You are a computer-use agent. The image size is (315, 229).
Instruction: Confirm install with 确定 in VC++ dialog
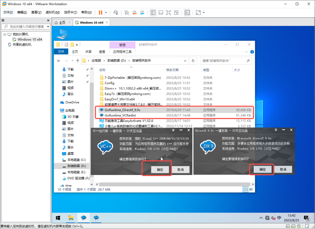click(x=160, y=170)
